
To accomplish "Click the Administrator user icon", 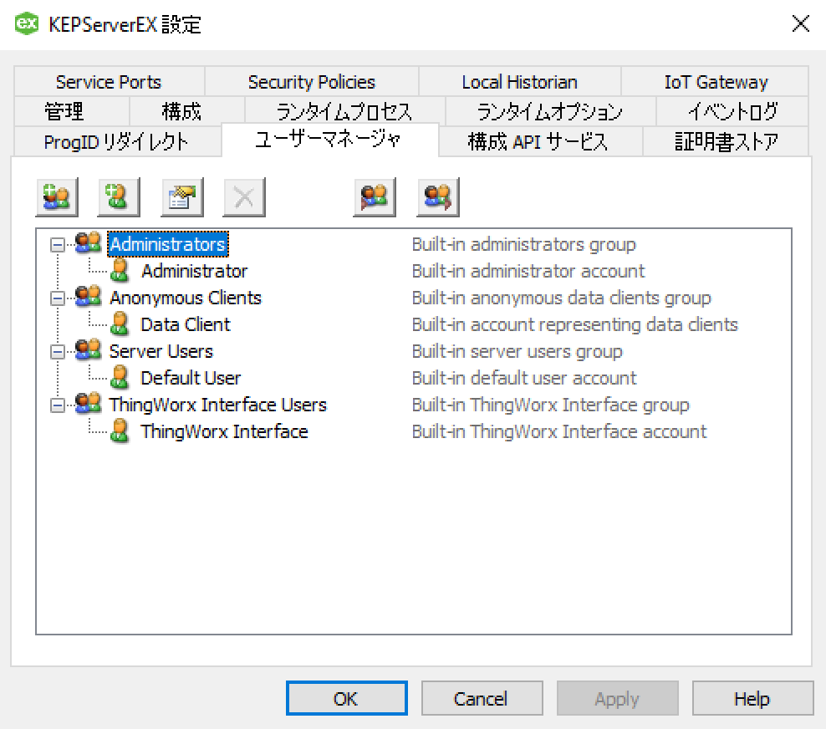I will click(120, 270).
